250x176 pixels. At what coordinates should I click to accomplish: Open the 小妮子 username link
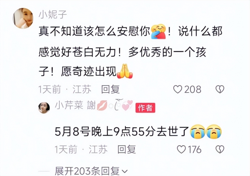(52, 15)
